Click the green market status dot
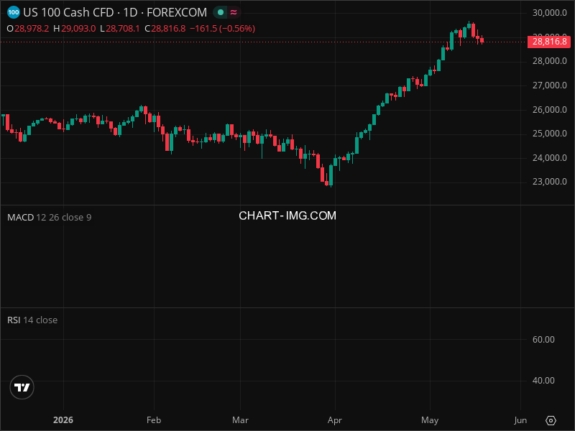The width and height of the screenshot is (575, 431). [x=221, y=12]
